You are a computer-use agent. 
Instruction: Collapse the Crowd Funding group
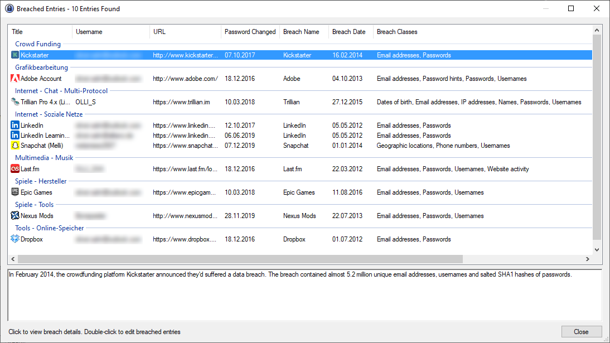pyautogui.click(x=38, y=44)
